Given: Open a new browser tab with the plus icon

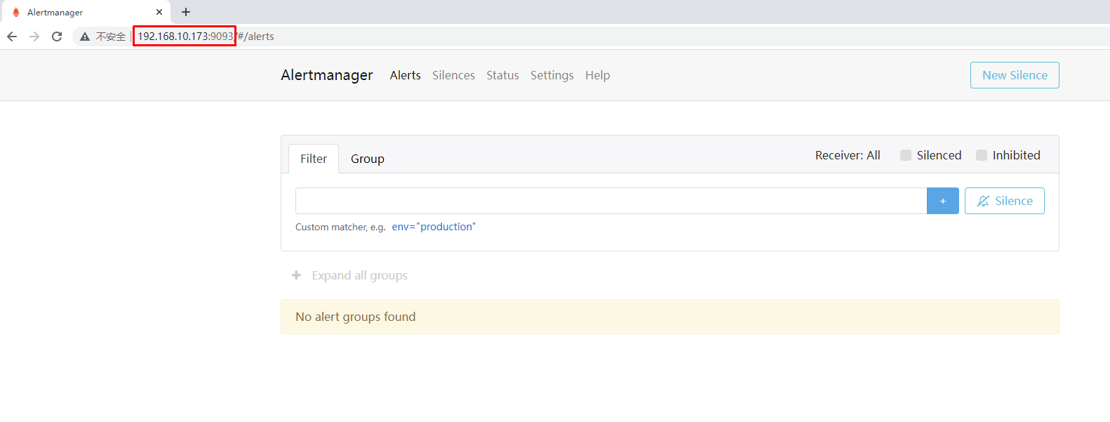Looking at the screenshot, I should click(186, 12).
